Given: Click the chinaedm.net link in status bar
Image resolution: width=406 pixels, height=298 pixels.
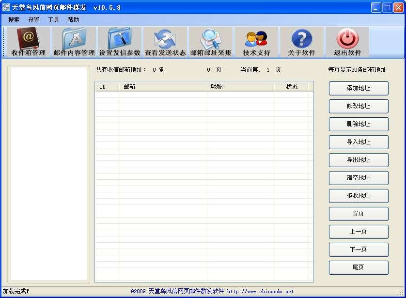Looking at the screenshot, I should click(x=261, y=292).
